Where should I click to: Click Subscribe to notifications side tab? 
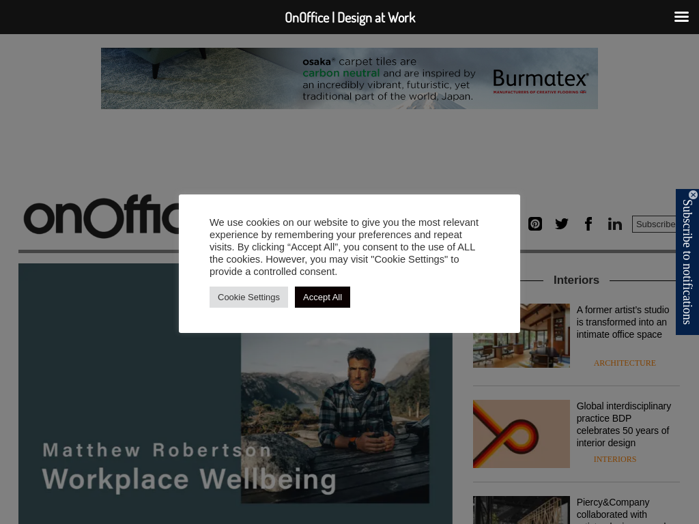[687, 262]
